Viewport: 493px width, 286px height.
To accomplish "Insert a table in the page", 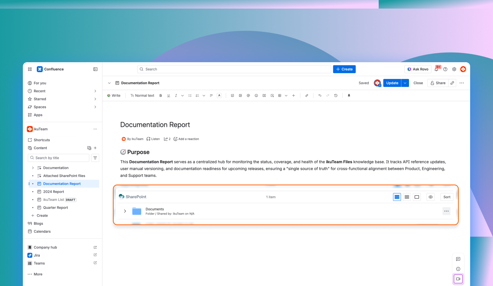I will [x=280, y=95].
